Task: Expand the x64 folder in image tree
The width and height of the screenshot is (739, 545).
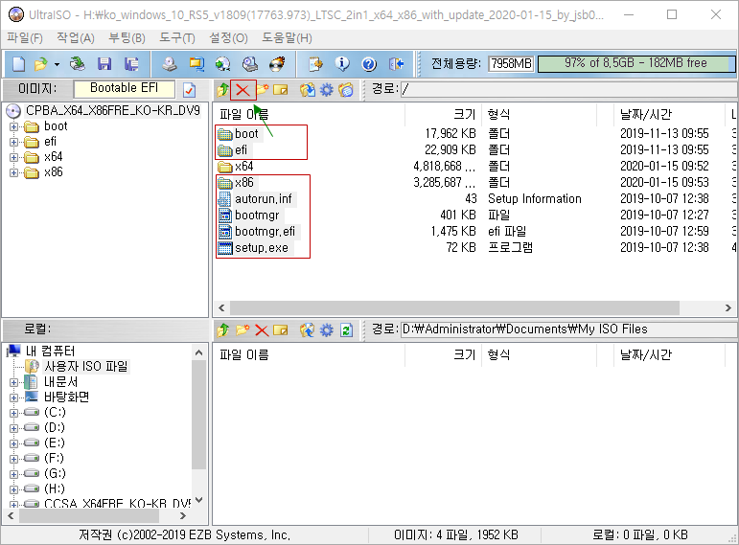Action: point(13,157)
